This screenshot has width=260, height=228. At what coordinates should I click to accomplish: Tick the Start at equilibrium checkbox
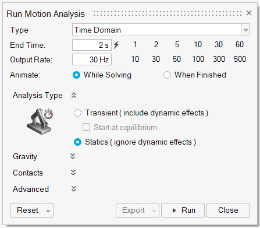[x=86, y=127]
